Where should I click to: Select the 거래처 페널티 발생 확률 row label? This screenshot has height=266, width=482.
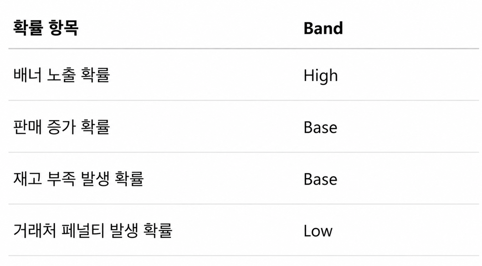pos(92,231)
